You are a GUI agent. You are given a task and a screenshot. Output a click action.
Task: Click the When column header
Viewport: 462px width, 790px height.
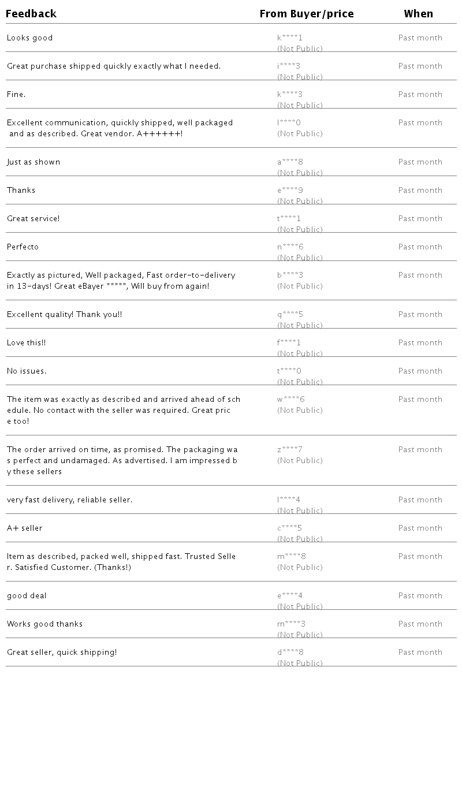pyautogui.click(x=418, y=14)
